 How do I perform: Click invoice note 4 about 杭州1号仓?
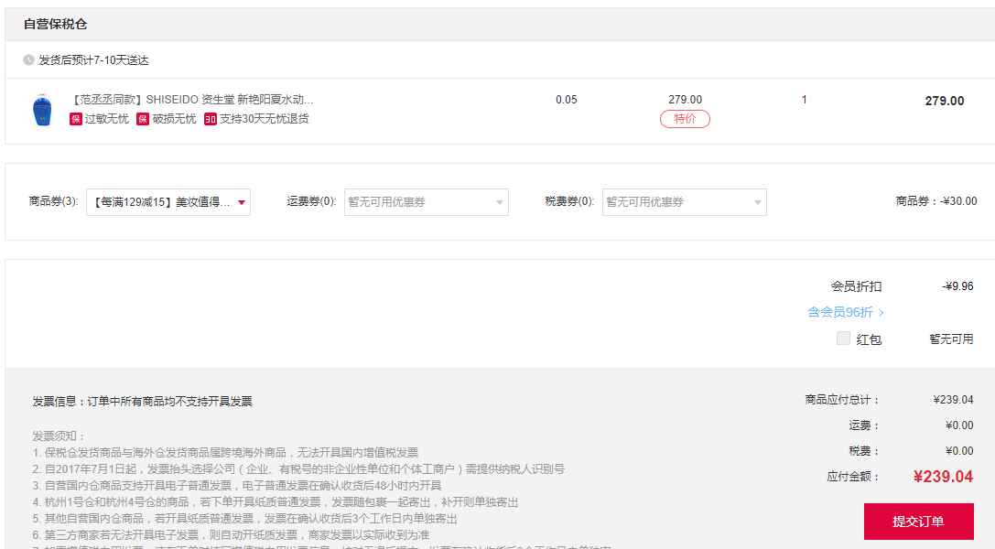pyautogui.click(x=276, y=502)
